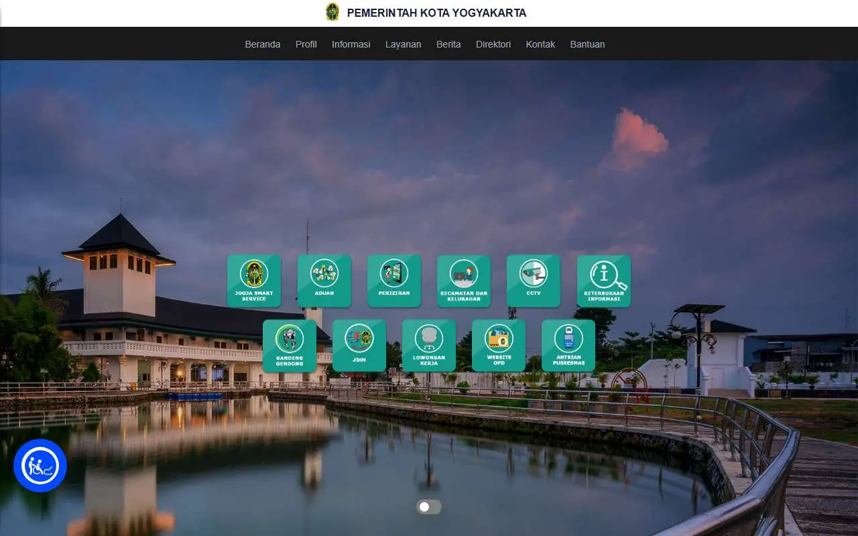Open the Website OPD tile
Screen dimensions: 858x536
(499, 346)
